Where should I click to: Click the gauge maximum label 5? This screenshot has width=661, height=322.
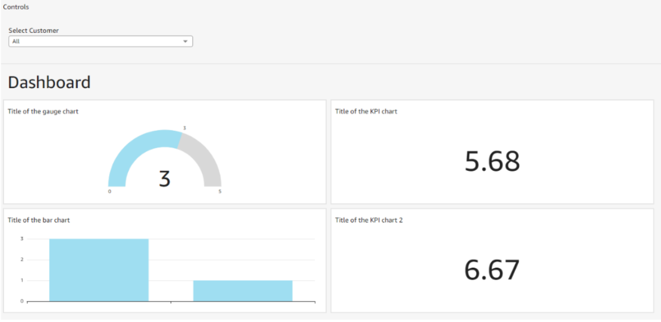pos(220,192)
